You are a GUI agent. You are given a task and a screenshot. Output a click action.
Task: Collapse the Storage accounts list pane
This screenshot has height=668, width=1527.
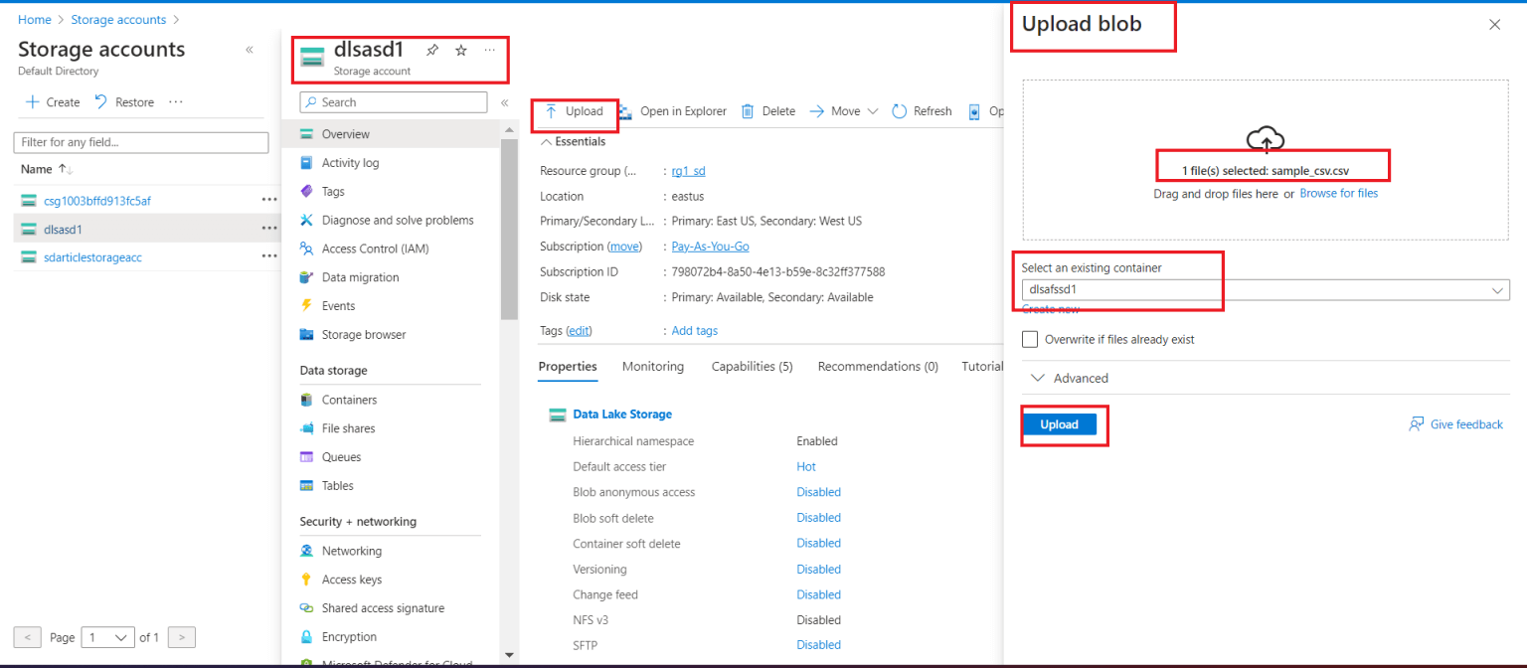point(249,50)
